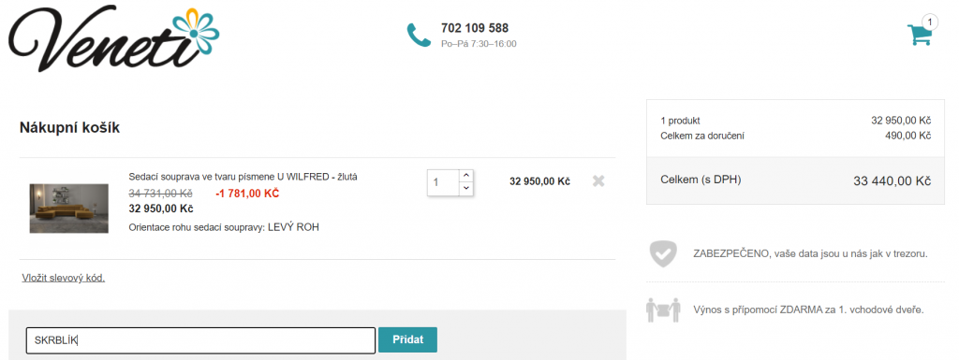Click the flower emblem in the Veneti logo
Viewport: 959px width, 360px height.
coord(193,31)
